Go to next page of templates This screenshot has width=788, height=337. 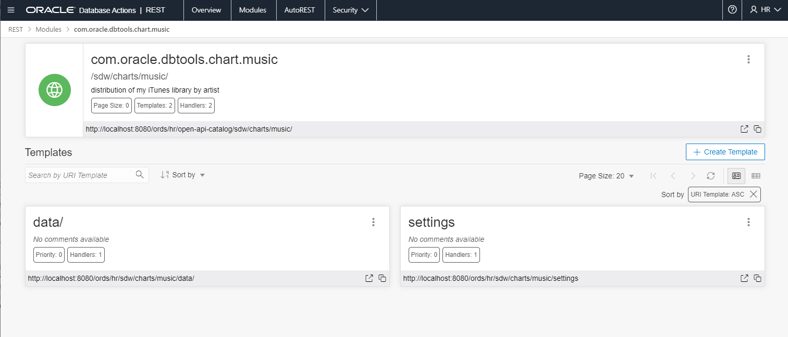[692, 176]
